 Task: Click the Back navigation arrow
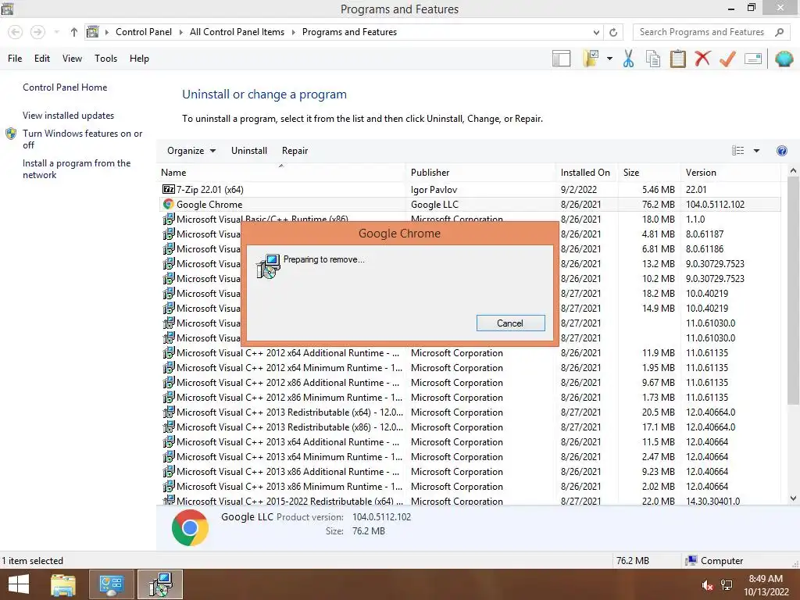click(16, 32)
